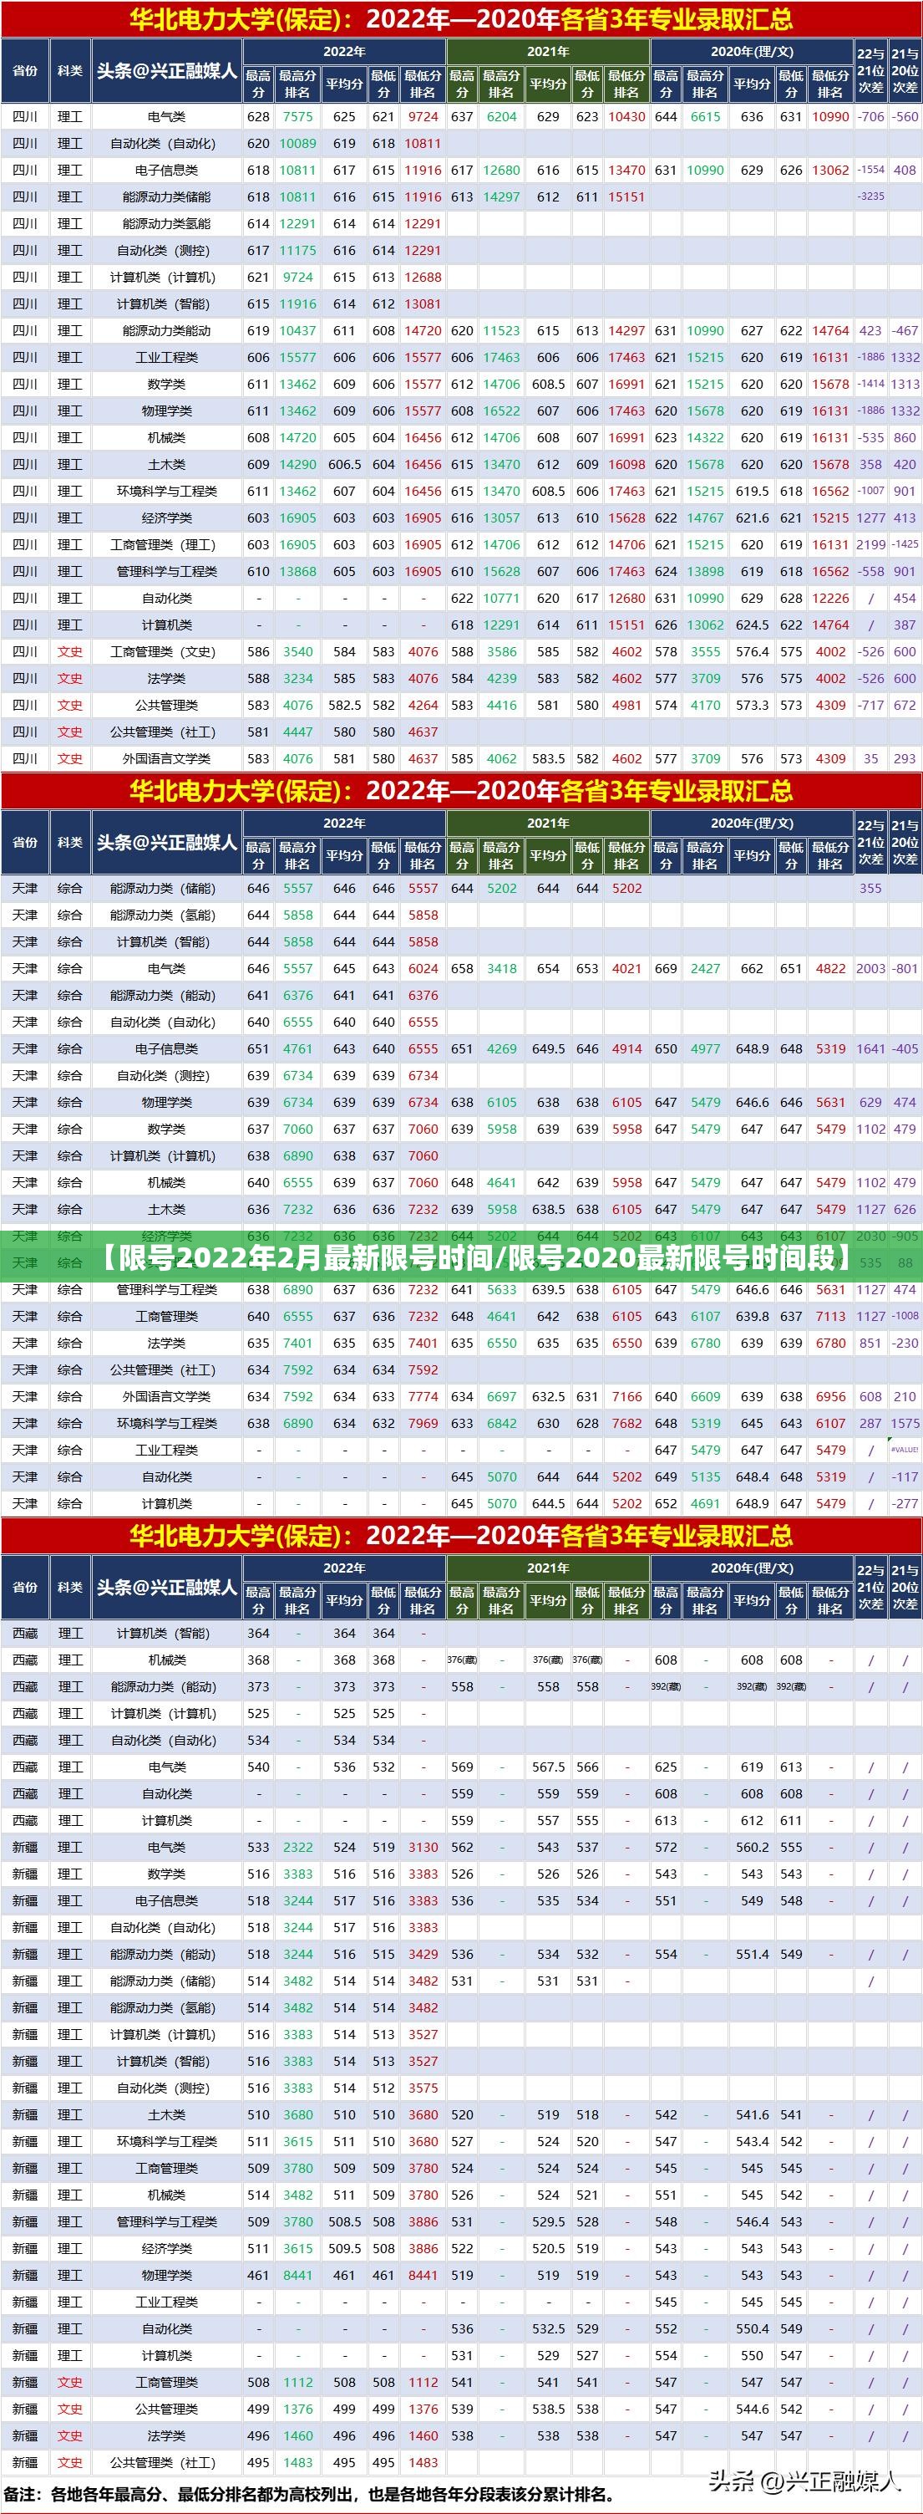923x2514 pixels.
Task: Click rank 3540 in 四川 工商管理类（文史）row
Action: (297, 652)
